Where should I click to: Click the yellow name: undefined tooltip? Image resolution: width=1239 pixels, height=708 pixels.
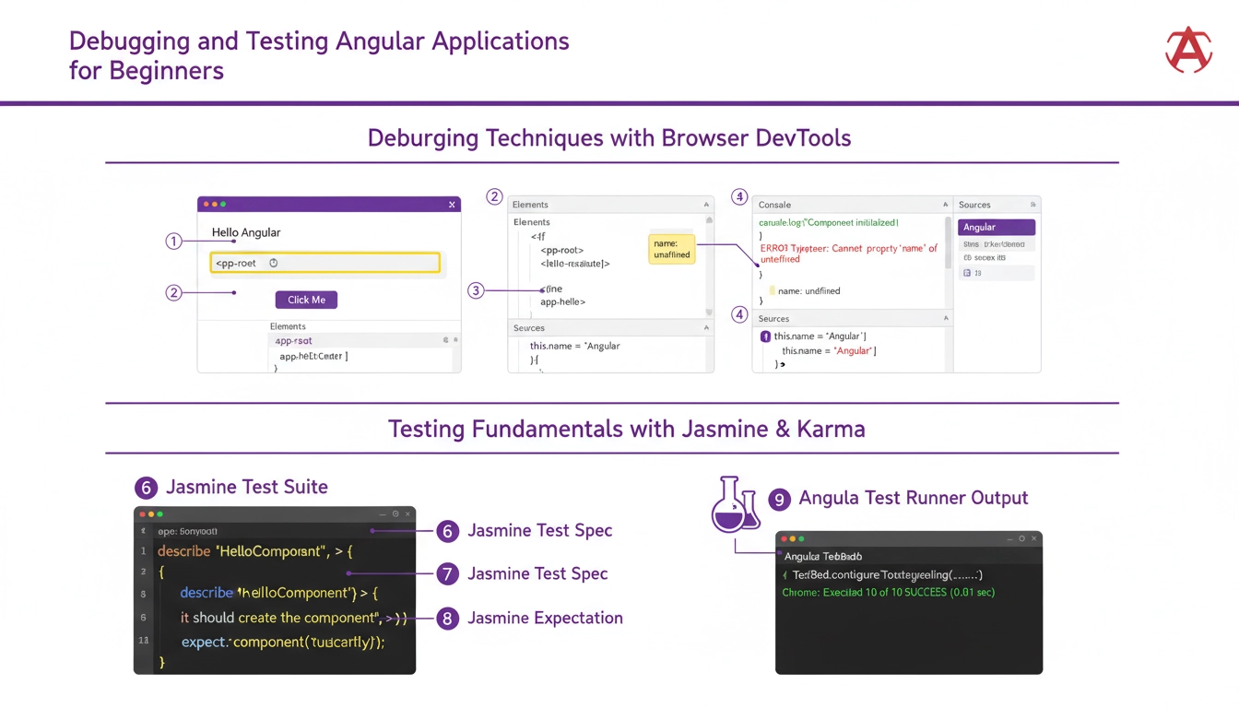[672, 249]
